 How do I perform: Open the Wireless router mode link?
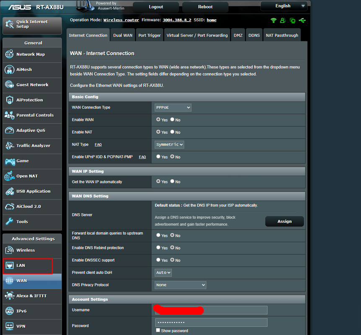121,20
